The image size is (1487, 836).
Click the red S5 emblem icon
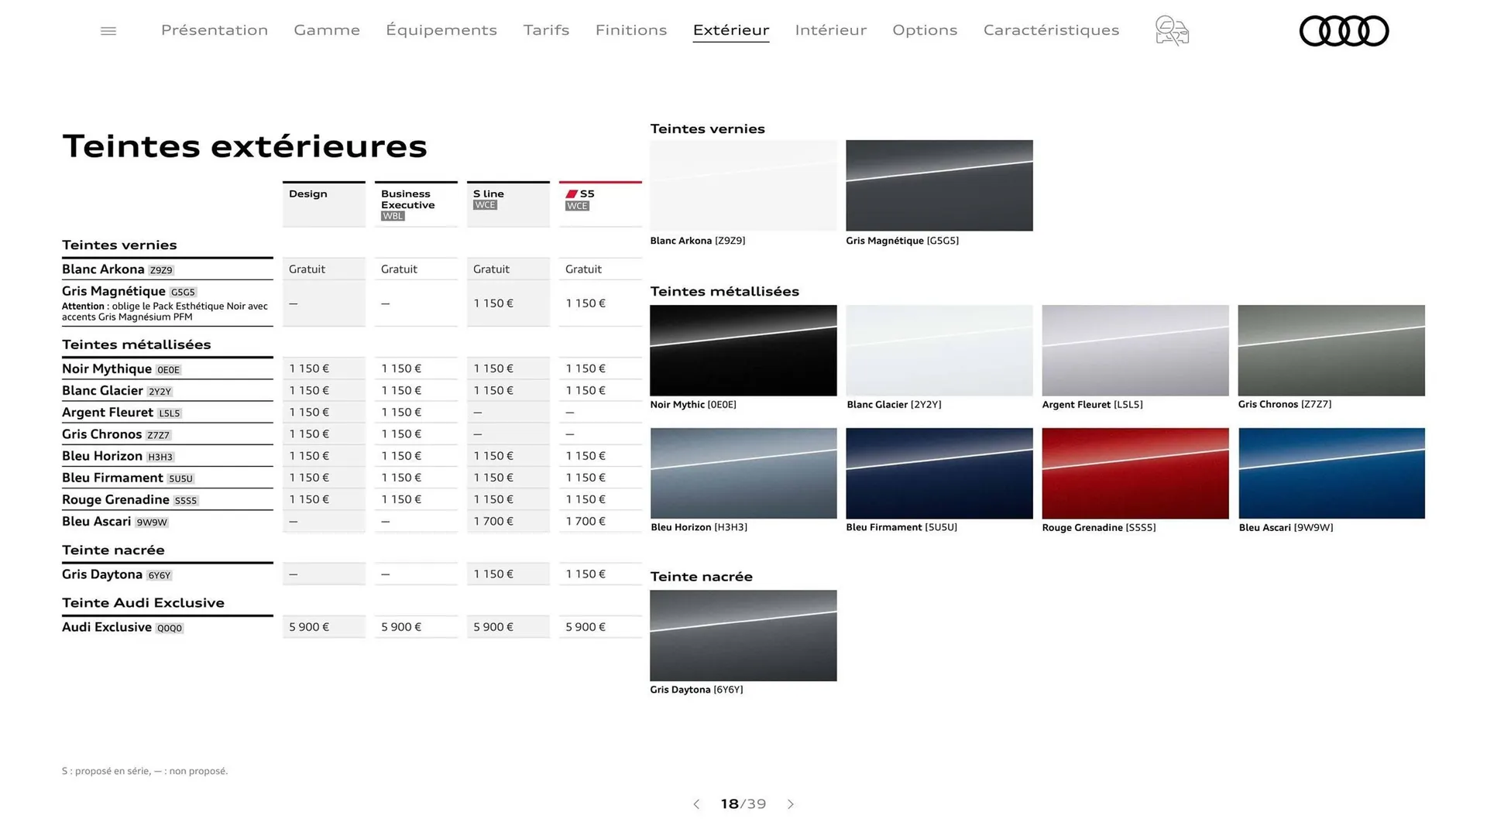(x=572, y=194)
